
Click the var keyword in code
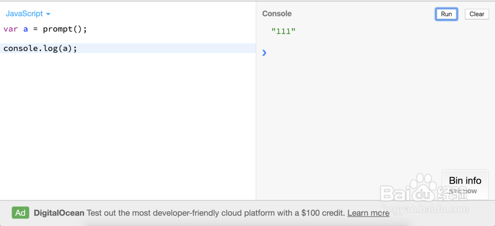point(10,29)
